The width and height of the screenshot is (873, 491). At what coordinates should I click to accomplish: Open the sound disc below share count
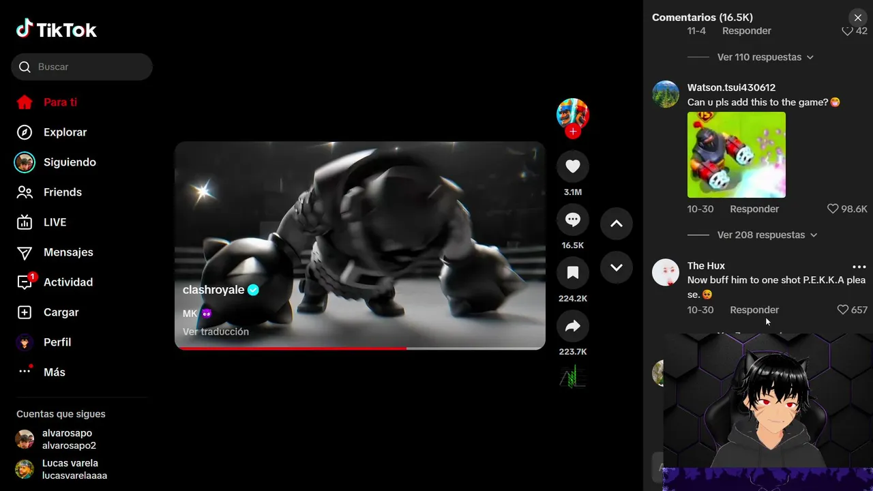pyautogui.click(x=573, y=376)
